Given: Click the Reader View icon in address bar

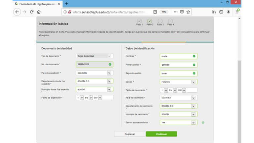Looking at the screenshot, I should point(155,12).
